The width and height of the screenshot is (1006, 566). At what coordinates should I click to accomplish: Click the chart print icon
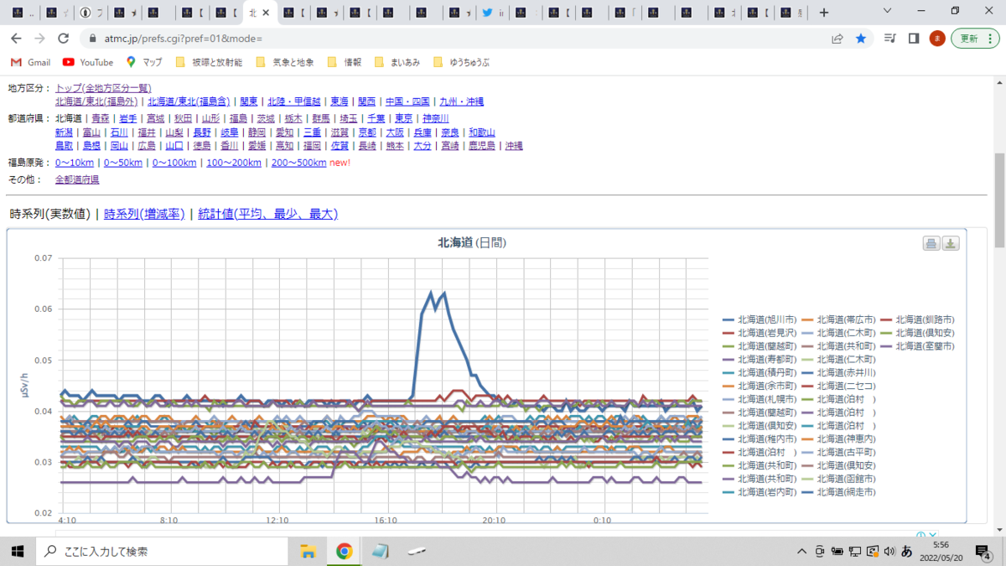coord(931,243)
